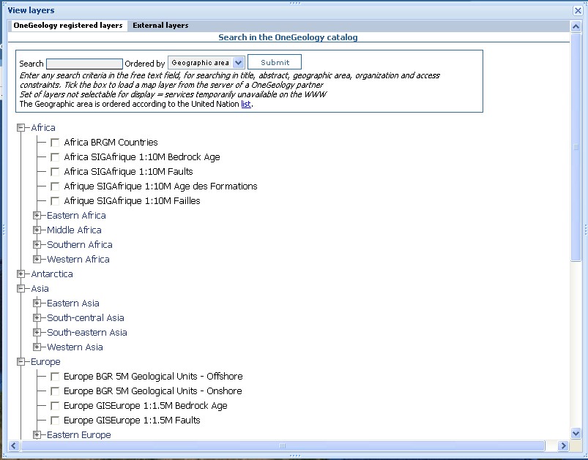This screenshot has height=460, width=588.
Task: Switch to External layers tab
Action: 160,26
